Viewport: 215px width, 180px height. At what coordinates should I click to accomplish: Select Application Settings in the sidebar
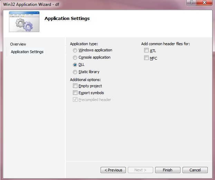27,52
